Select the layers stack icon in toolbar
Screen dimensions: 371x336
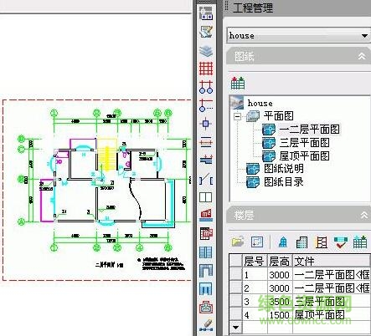[206, 51]
